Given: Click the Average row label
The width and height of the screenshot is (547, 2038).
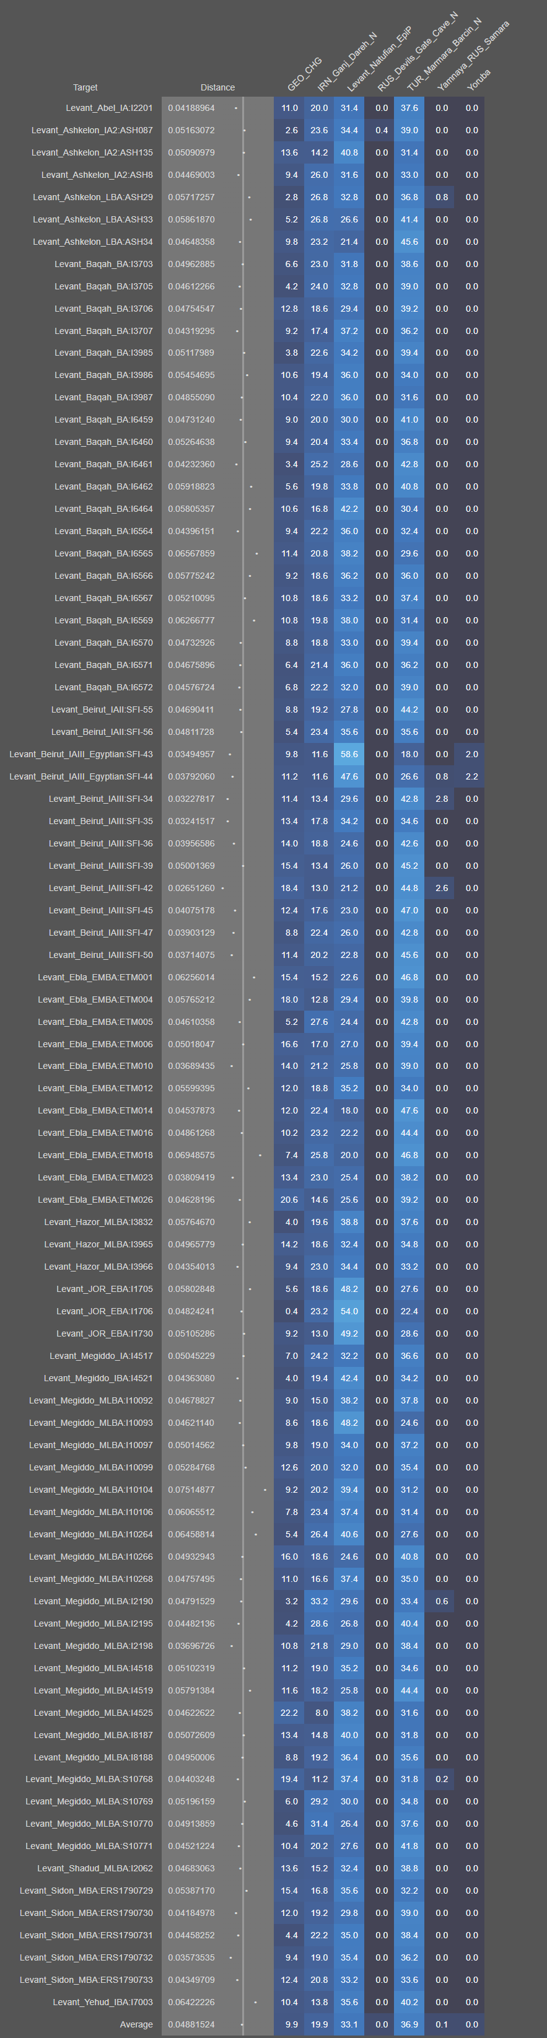Looking at the screenshot, I should point(136,2024).
